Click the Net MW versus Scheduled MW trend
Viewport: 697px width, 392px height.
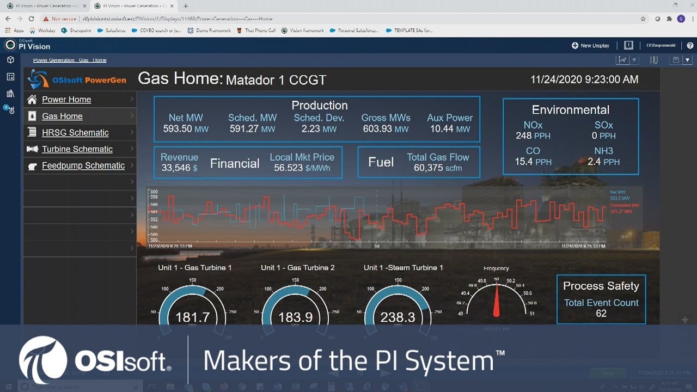click(x=376, y=217)
